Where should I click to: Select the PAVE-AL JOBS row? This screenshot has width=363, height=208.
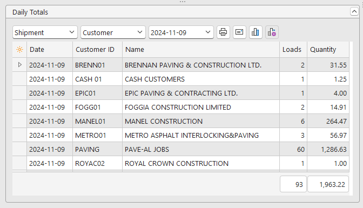point(180,149)
